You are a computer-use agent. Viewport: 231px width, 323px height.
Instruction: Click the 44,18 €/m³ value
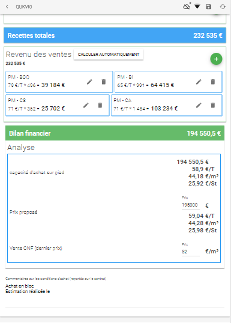pos(203,177)
